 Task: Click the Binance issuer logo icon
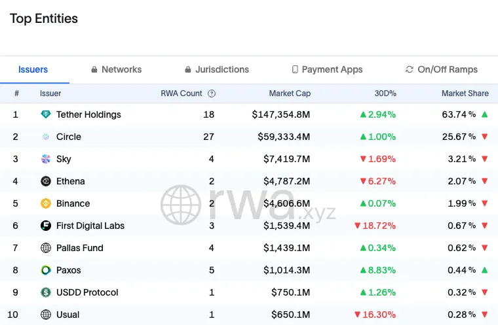[x=46, y=203]
